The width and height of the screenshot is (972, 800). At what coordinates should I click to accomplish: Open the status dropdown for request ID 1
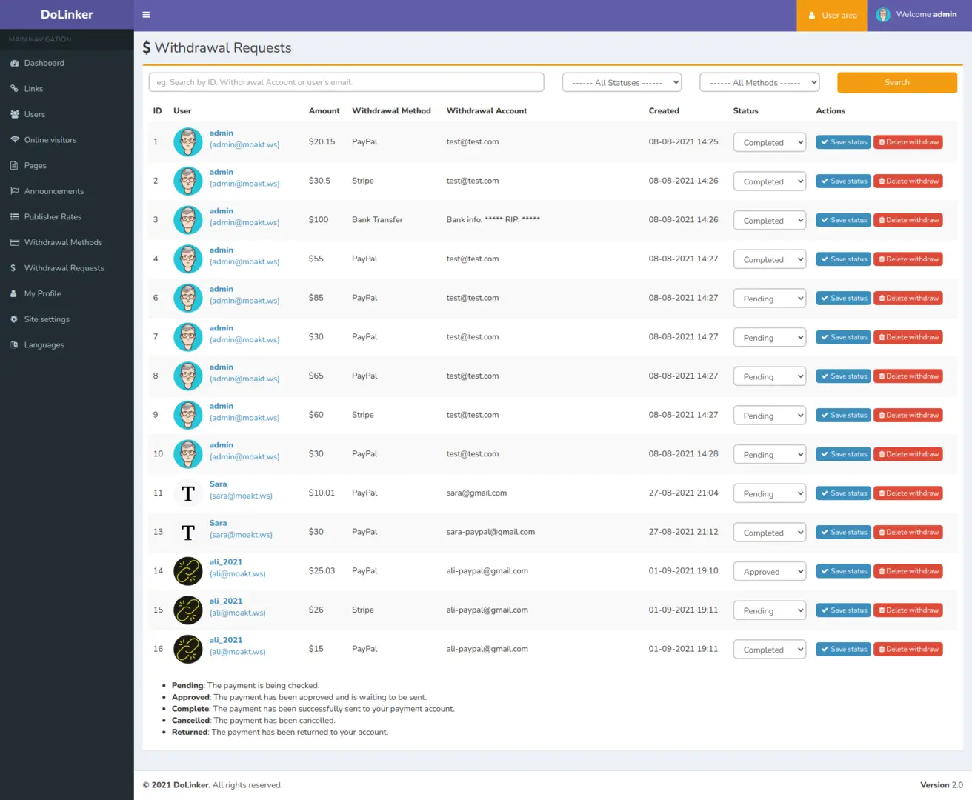click(x=770, y=142)
